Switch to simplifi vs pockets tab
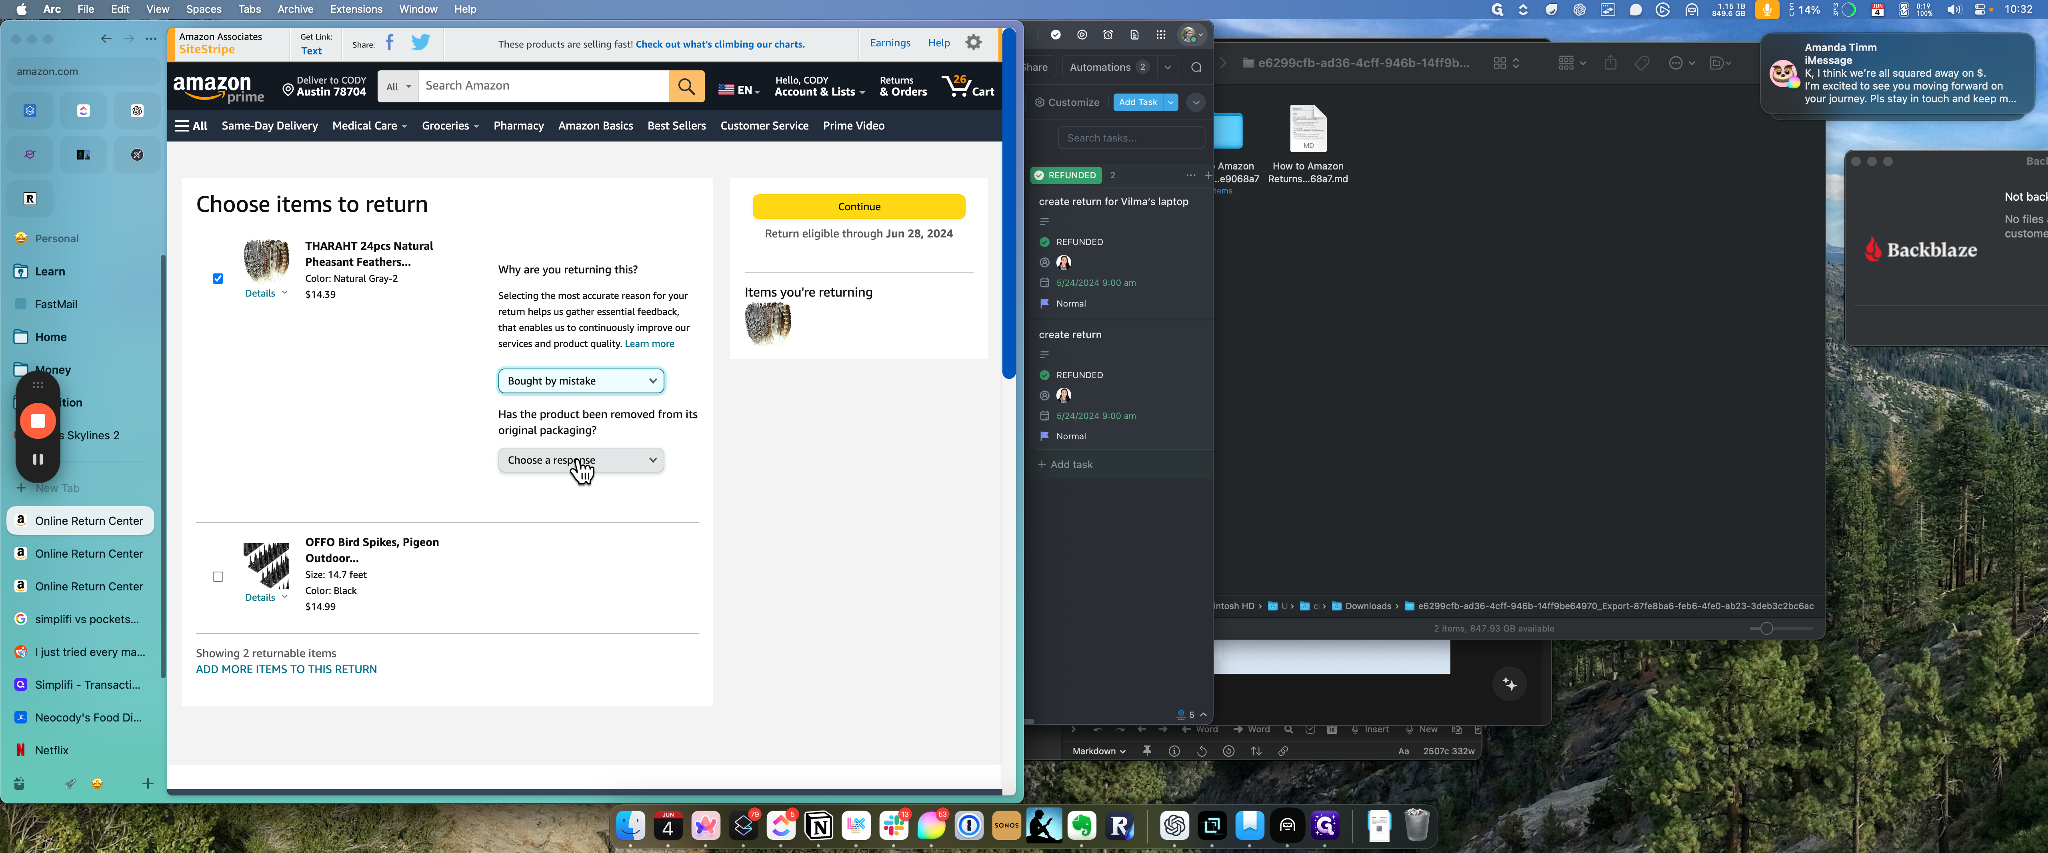Image resolution: width=2048 pixels, height=853 pixels. pyautogui.click(x=80, y=619)
